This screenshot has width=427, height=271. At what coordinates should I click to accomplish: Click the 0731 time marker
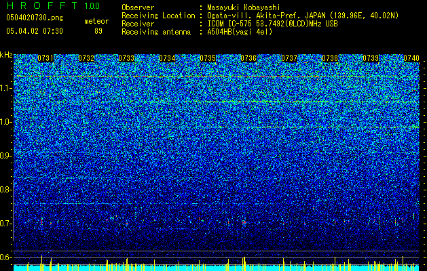[x=45, y=58]
